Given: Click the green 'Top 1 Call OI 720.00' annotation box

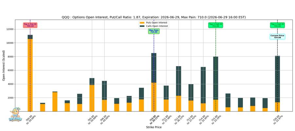Looking at the screenshot, I should [278, 25].
